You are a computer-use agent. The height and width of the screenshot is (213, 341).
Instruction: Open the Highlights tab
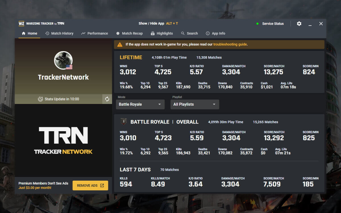[162, 33]
